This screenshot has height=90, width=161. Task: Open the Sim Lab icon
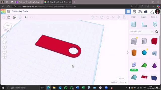click(134, 11)
